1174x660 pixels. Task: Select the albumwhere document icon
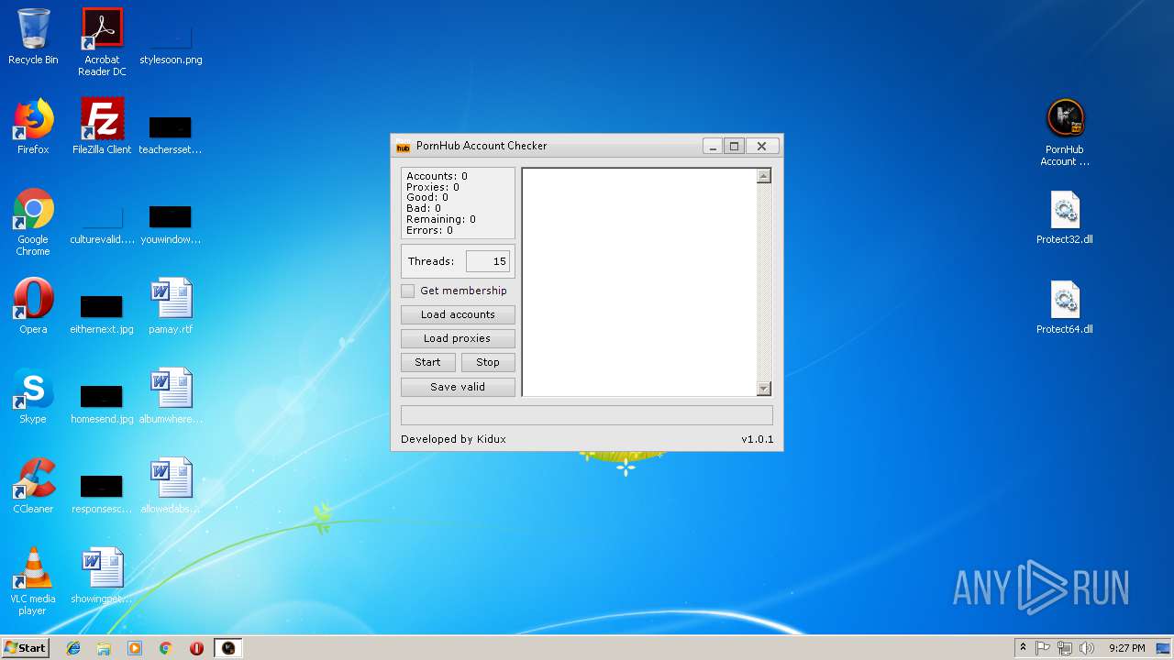click(x=171, y=396)
